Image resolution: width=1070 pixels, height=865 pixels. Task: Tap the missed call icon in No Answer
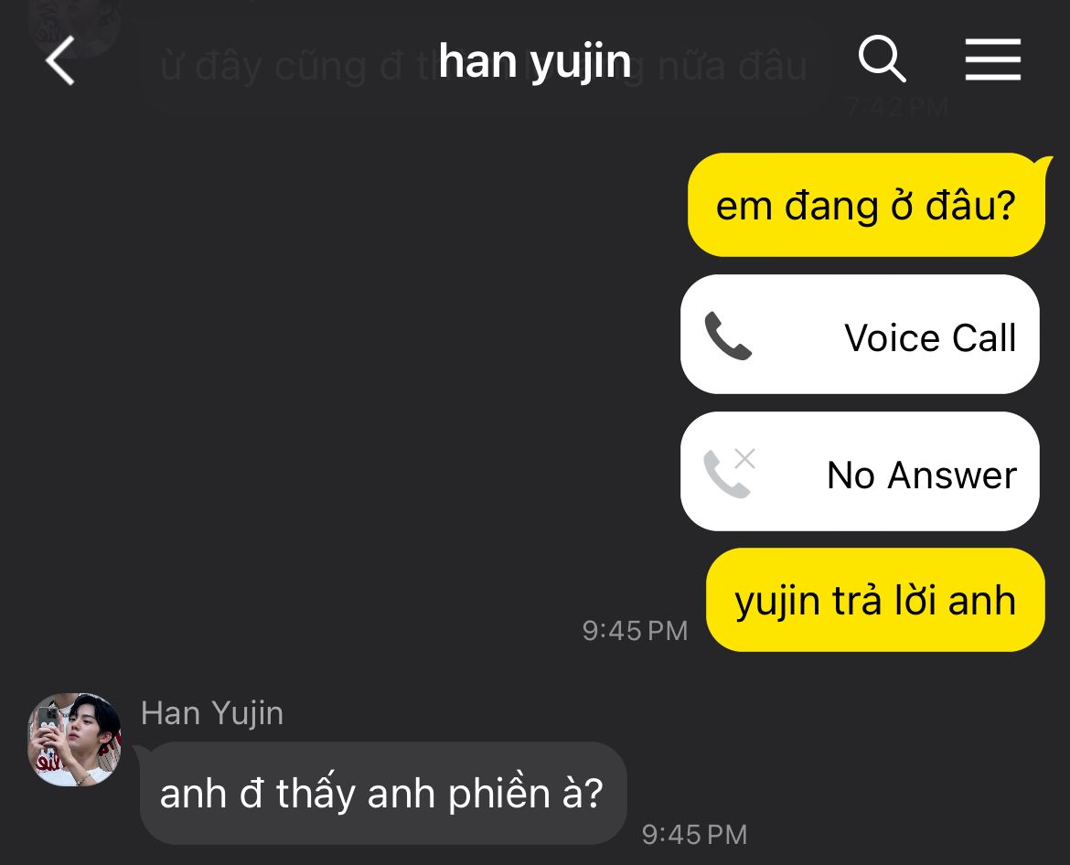click(730, 473)
